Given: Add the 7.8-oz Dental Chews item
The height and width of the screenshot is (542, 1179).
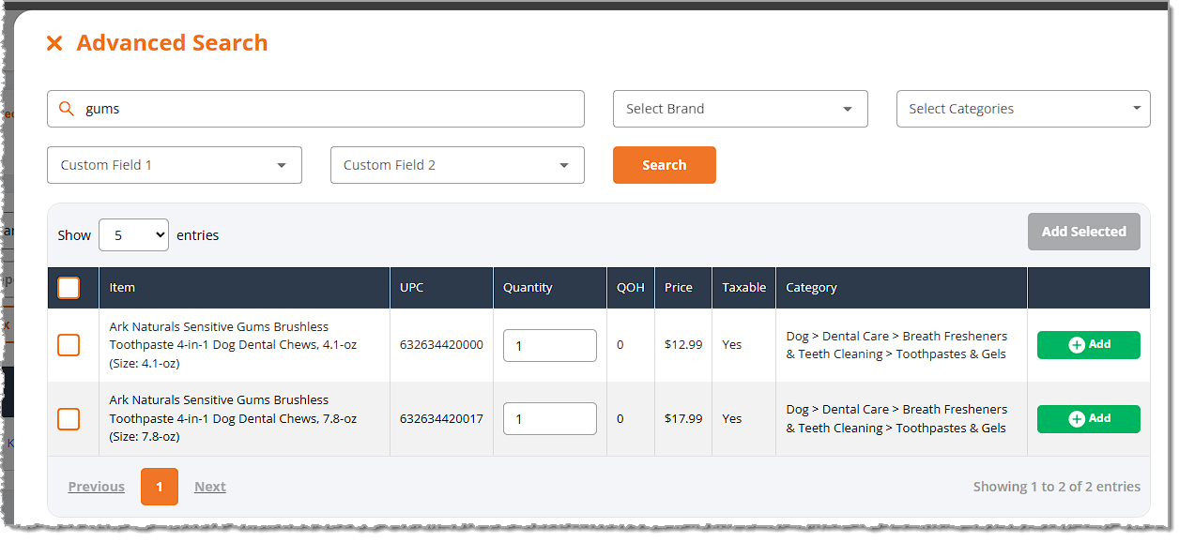Looking at the screenshot, I should point(1089,419).
